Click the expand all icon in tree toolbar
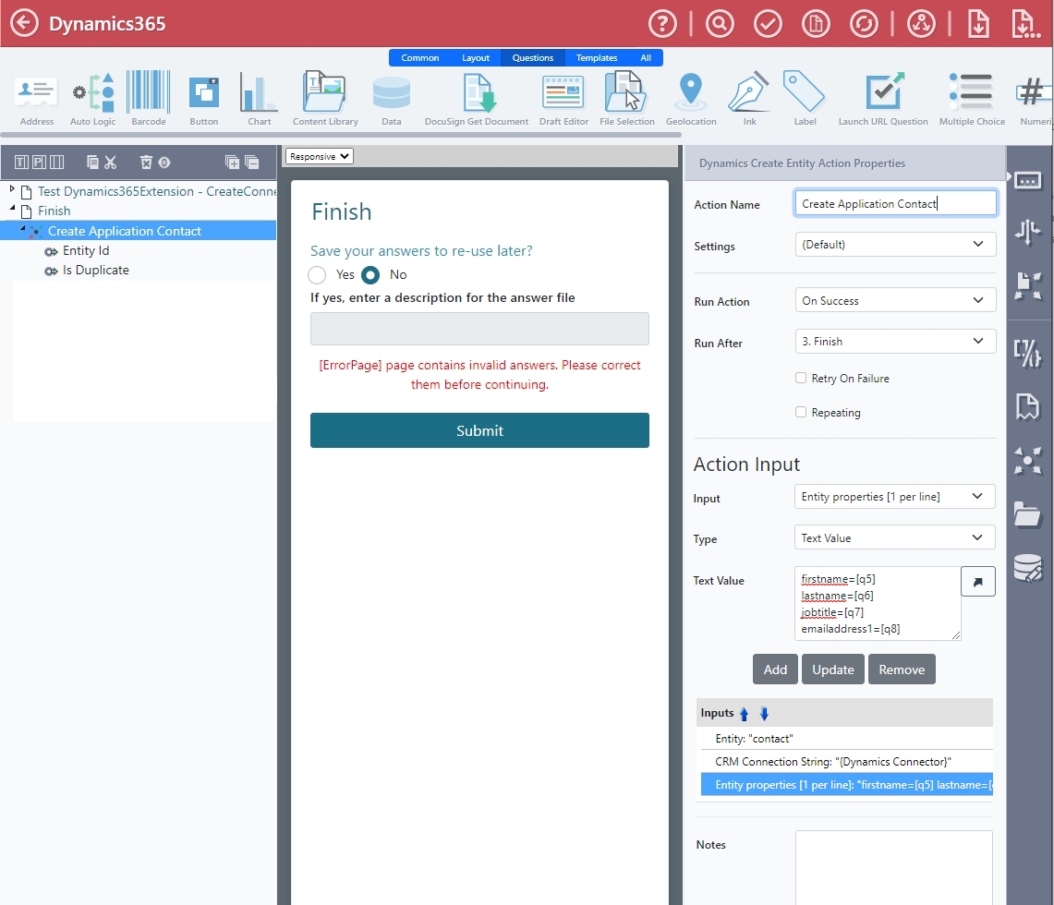 pos(232,162)
